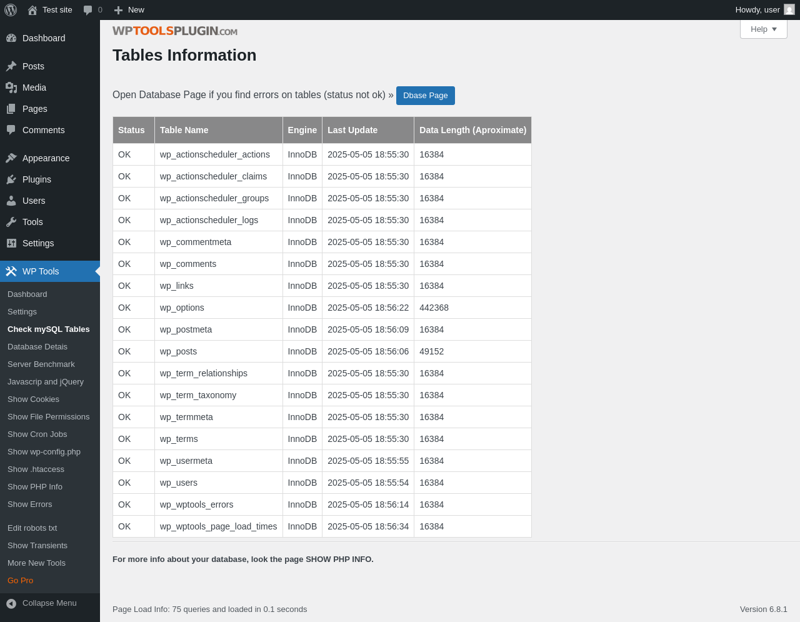
Task: Follow the Go Pro link
Action: tap(21, 581)
